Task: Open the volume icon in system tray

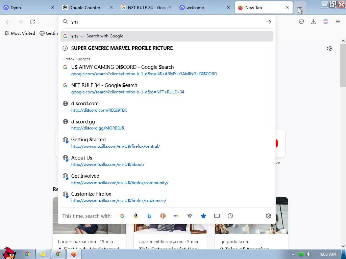Action: [x=309, y=254]
